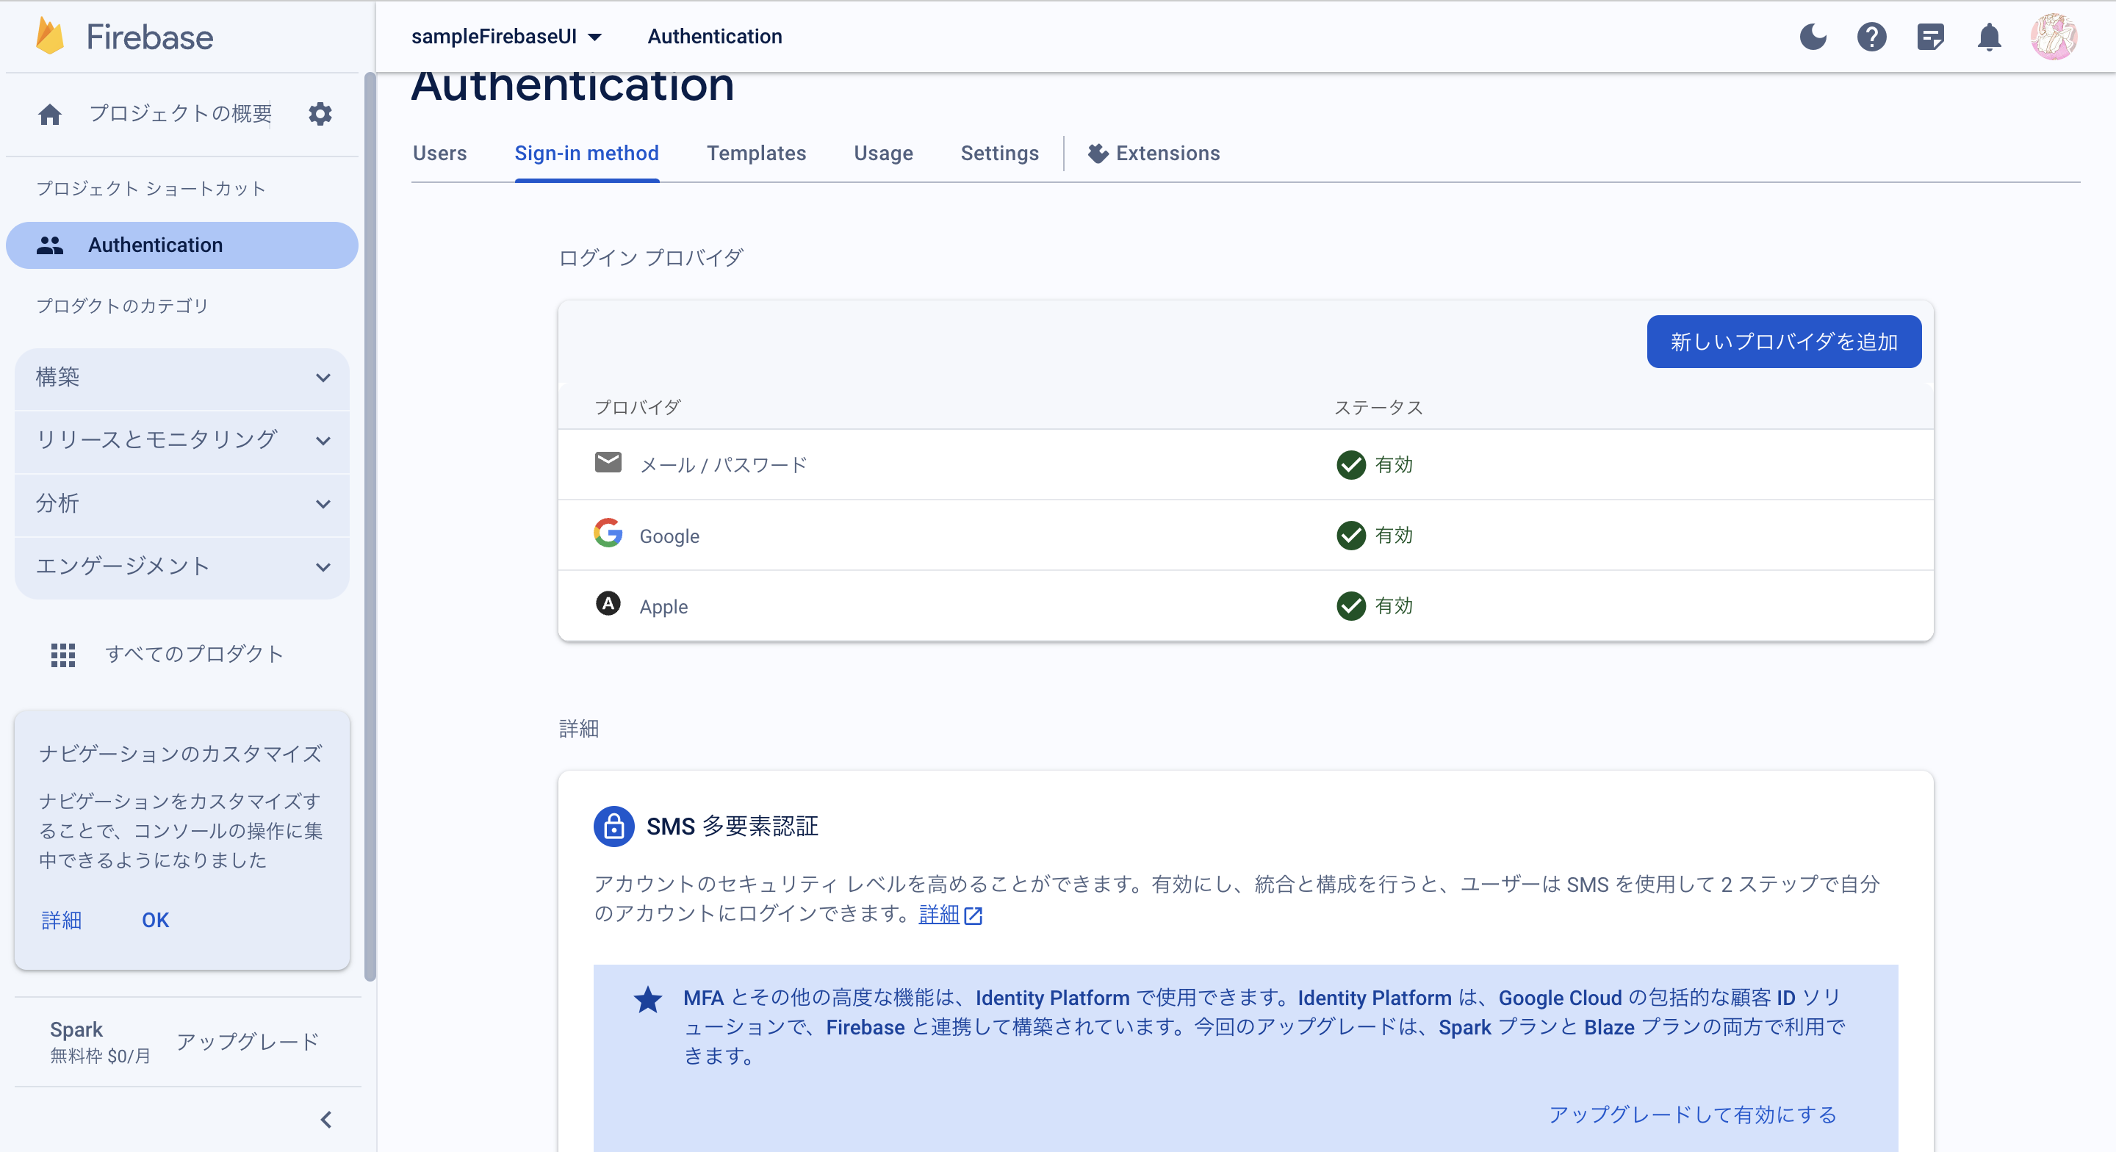
Task: Open the help question-mark icon
Action: 1871,37
